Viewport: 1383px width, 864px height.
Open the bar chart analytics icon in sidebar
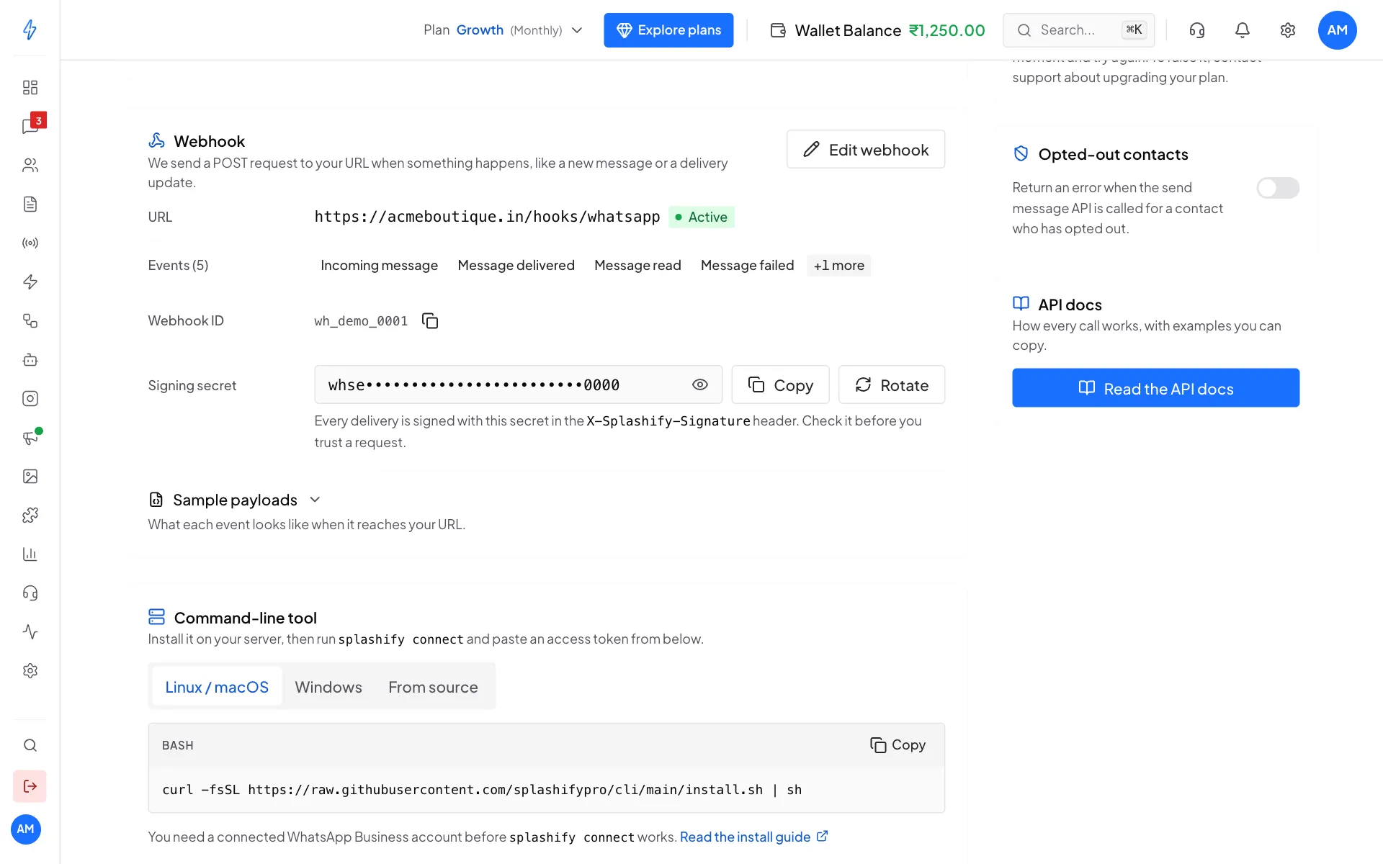(x=30, y=554)
